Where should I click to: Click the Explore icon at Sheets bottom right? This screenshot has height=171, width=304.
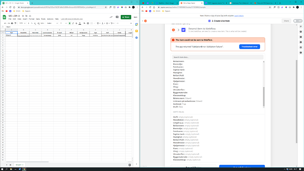tap(130, 165)
